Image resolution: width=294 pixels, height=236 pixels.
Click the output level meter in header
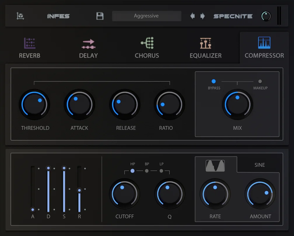279,16
